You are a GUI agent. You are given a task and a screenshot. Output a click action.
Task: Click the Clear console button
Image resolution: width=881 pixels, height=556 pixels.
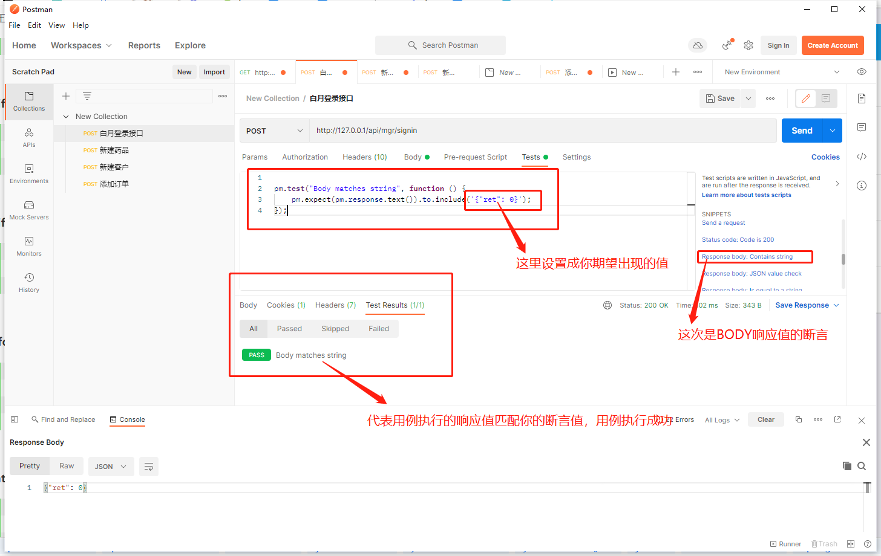[x=766, y=419]
